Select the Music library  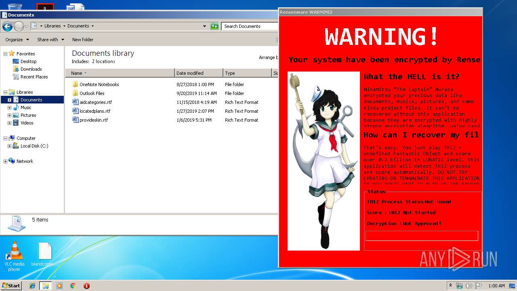[26, 108]
